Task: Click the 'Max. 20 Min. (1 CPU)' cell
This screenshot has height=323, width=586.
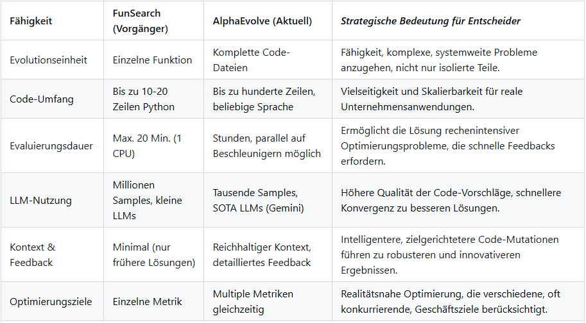Action: pos(147,145)
